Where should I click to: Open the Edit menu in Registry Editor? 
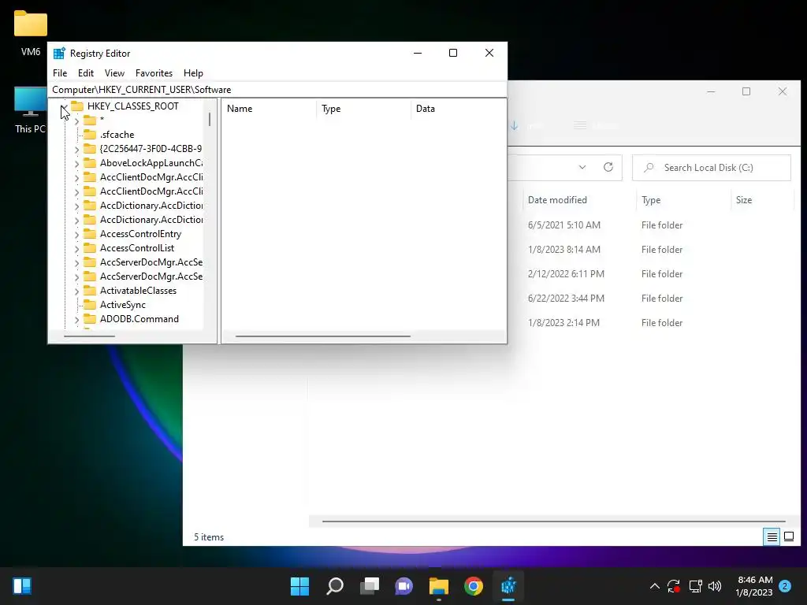point(85,73)
